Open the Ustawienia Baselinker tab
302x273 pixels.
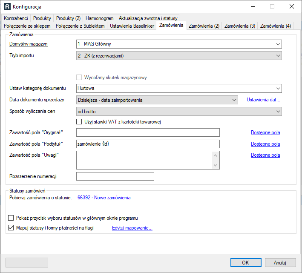click(132, 26)
